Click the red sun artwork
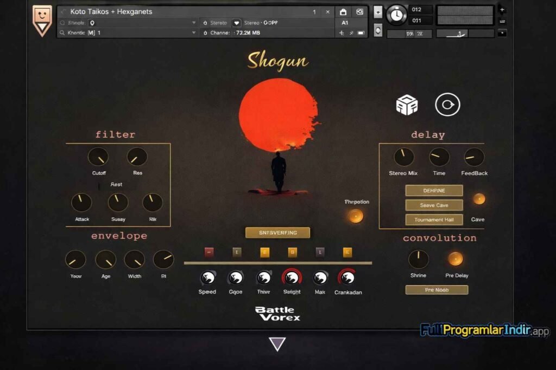The height and width of the screenshot is (370, 556). [x=279, y=115]
